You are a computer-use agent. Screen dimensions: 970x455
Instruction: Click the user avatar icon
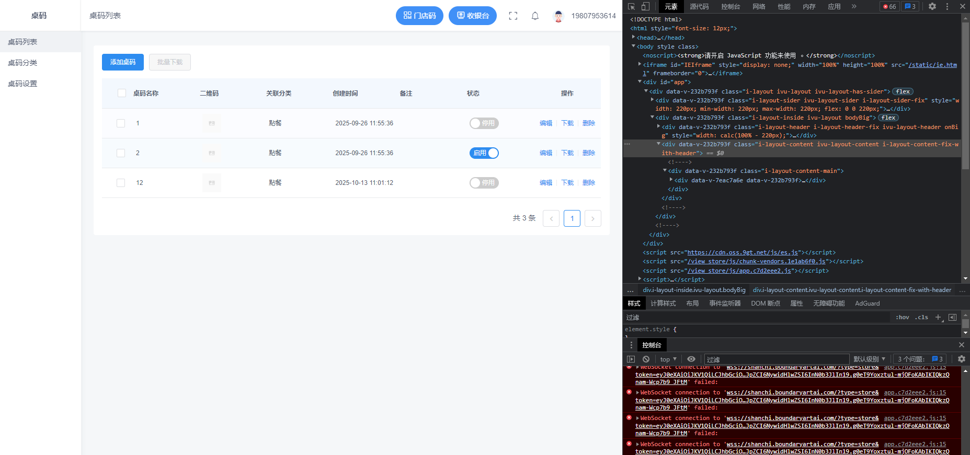tap(558, 16)
